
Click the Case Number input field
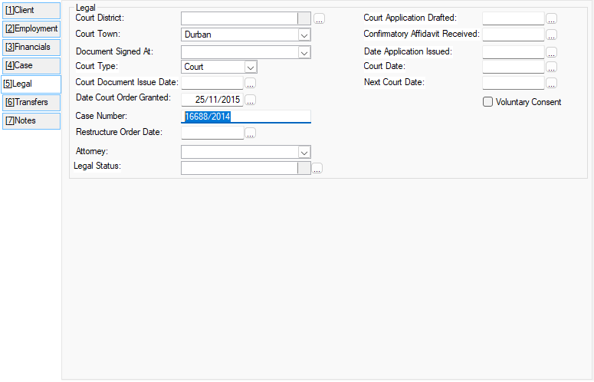246,117
